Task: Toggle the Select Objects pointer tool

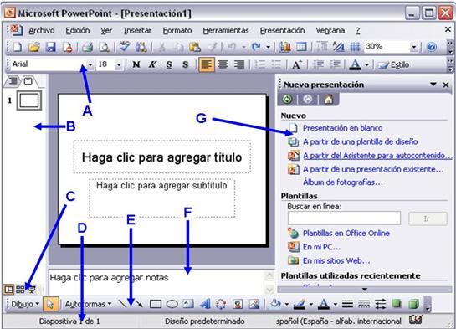Action: coord(50,304)
